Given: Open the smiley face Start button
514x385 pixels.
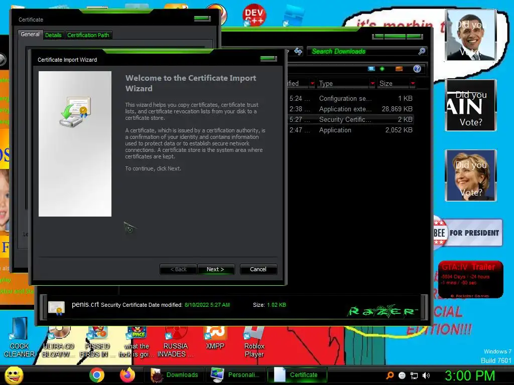Looking at the screenshot, I should (x=14, y=375).
